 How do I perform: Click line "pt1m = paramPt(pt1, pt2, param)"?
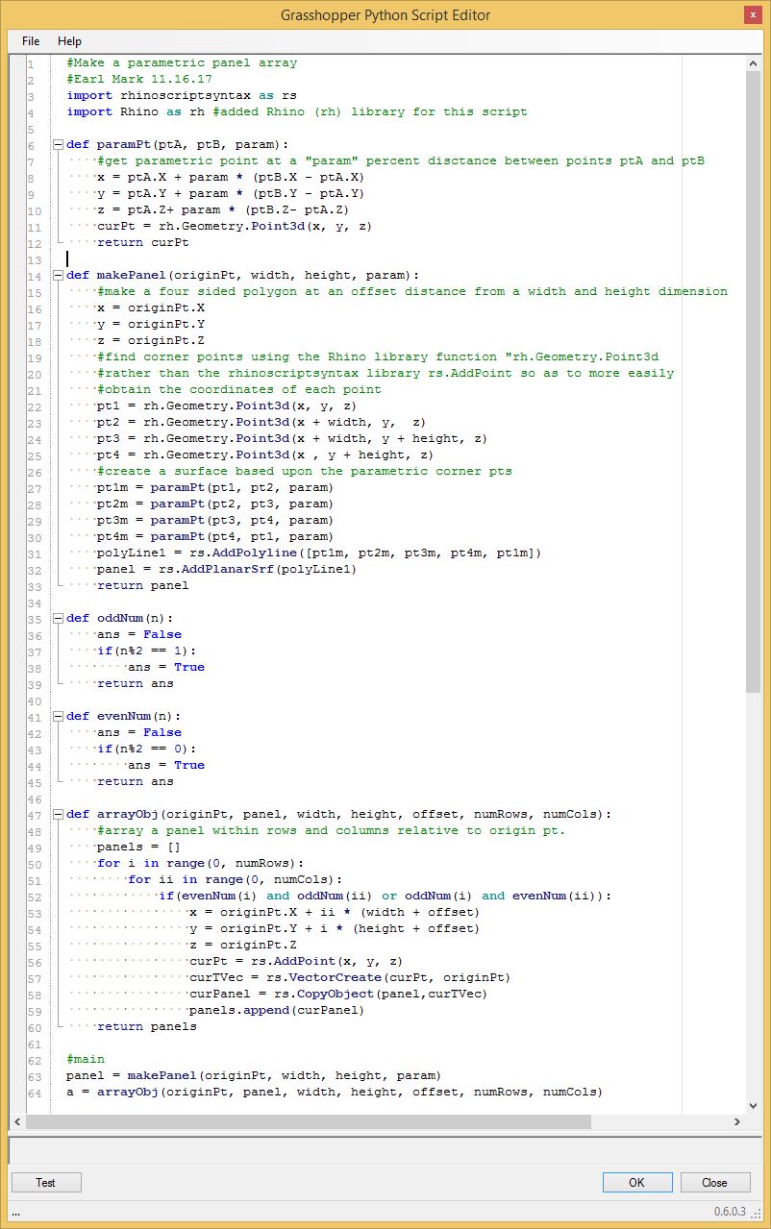216,487
